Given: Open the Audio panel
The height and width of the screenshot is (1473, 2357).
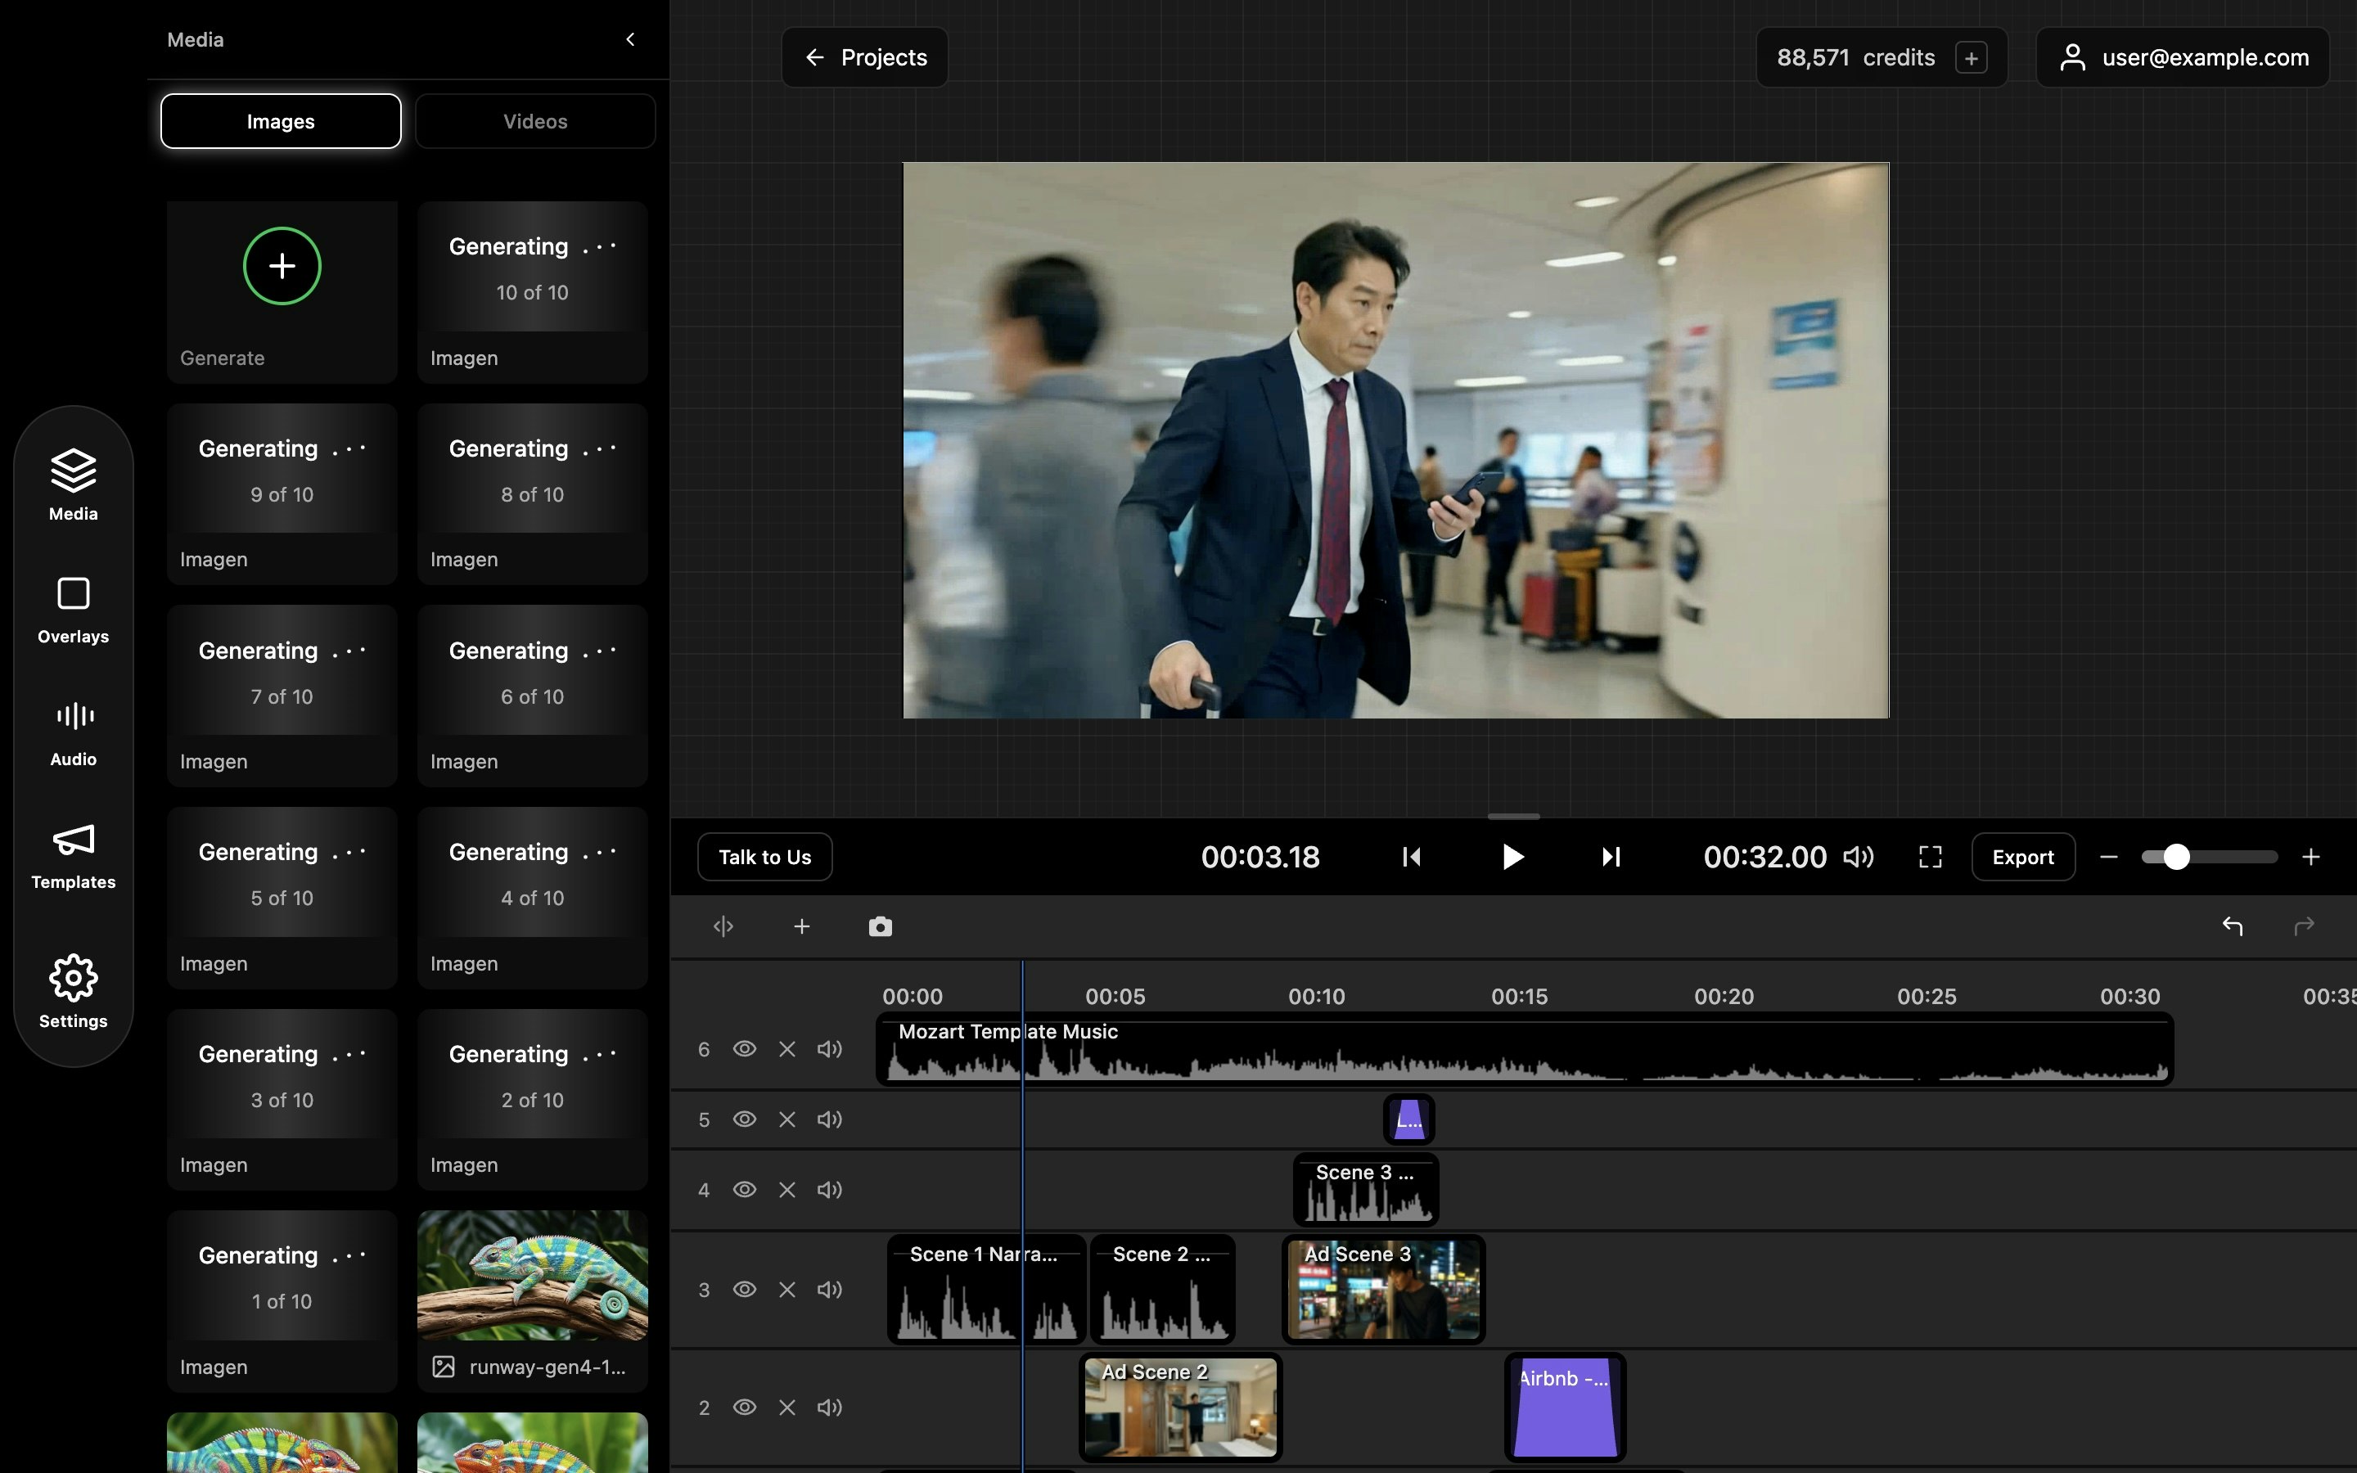Looking at the screenshot, I should click(72, 731).
